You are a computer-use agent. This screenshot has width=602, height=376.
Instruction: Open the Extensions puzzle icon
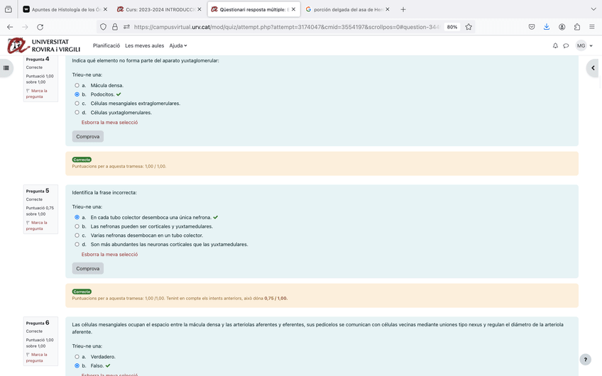pos(577,27)
